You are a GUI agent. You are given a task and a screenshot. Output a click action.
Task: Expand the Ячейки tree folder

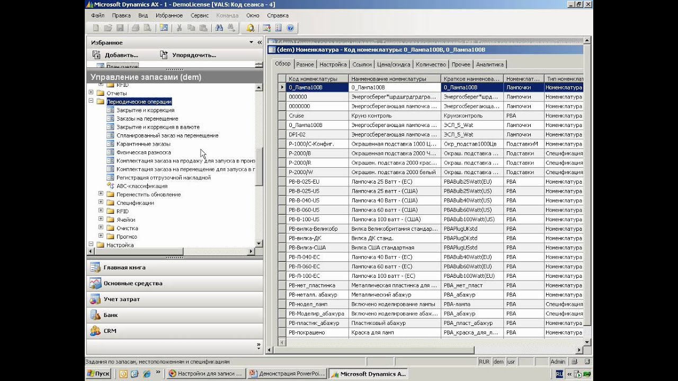(101, 220)
